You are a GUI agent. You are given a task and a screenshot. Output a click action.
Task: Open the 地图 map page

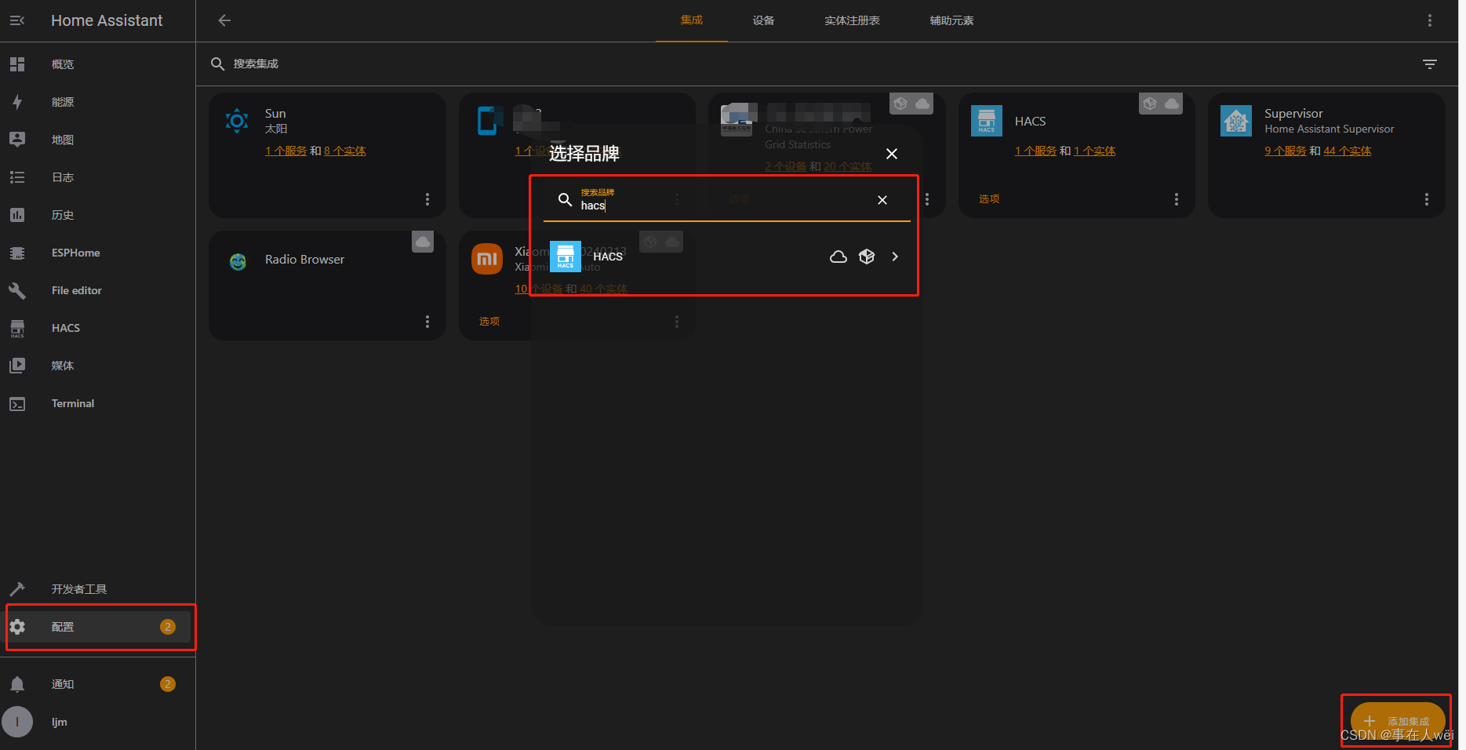[97, 140]
